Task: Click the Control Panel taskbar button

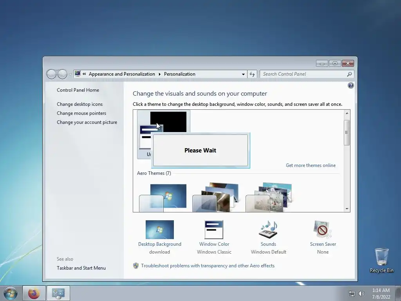Action: click(58, 293)
